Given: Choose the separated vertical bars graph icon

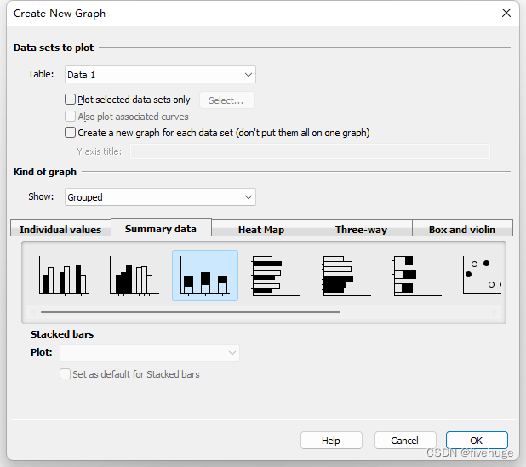Looking at the screenshot, I should [134, 276].
